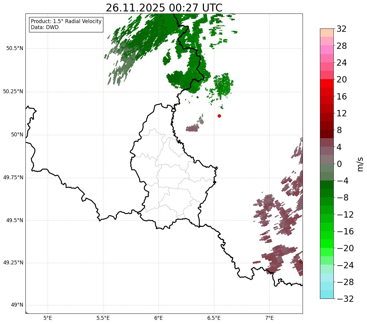The height and width of the screenshot is (324, 367).
Task: Click the colorbar value −24
Action: (345, 265)
